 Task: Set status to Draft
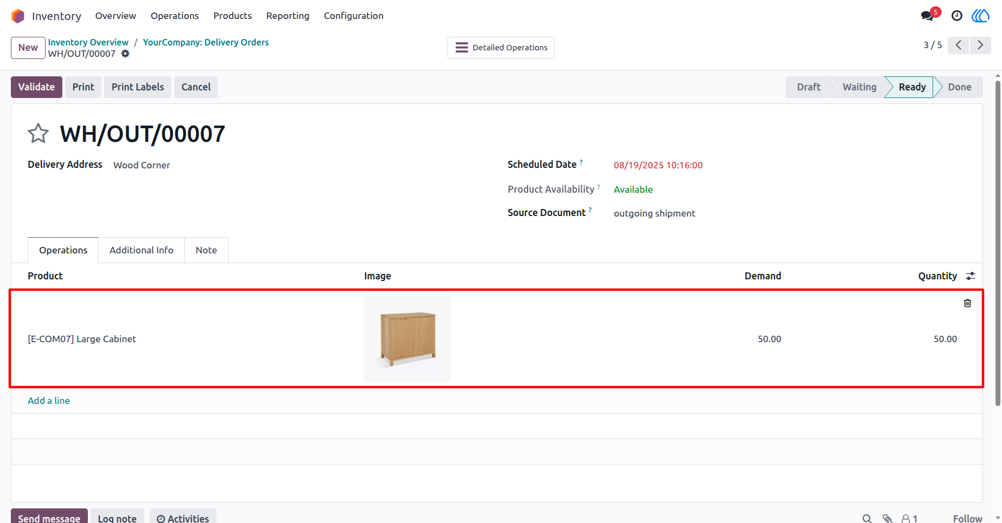tap(808, 87)
